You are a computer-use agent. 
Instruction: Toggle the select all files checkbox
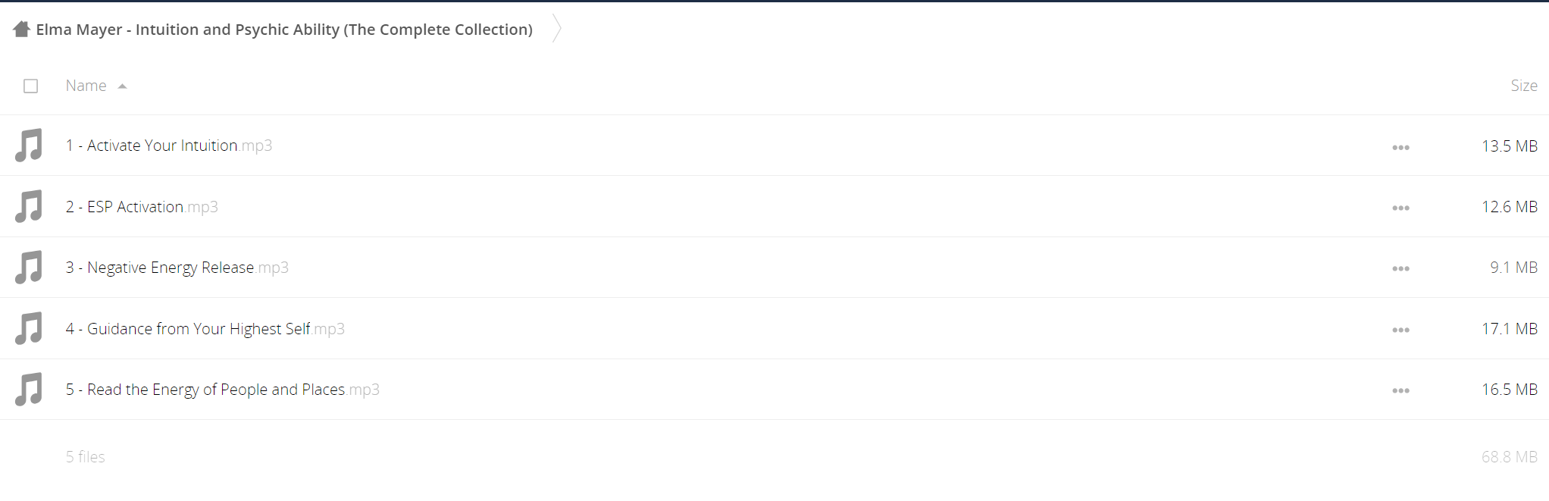pos(30,86)
